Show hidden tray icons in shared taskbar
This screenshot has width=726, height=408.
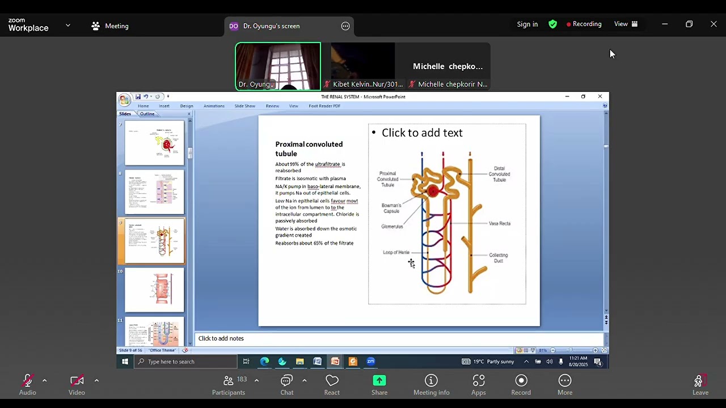coord(526,362)
